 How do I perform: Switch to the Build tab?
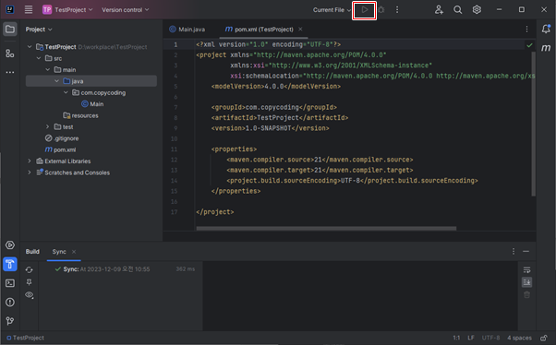pos(32,252)
